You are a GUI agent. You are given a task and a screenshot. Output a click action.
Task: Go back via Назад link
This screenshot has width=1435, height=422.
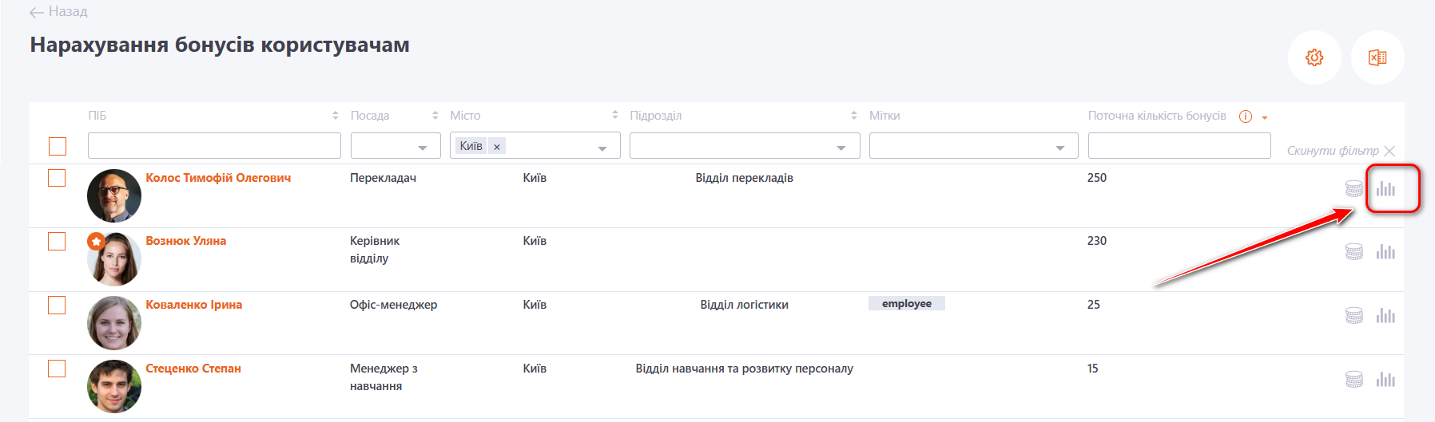pyautogui.click(x=58, y=12)
